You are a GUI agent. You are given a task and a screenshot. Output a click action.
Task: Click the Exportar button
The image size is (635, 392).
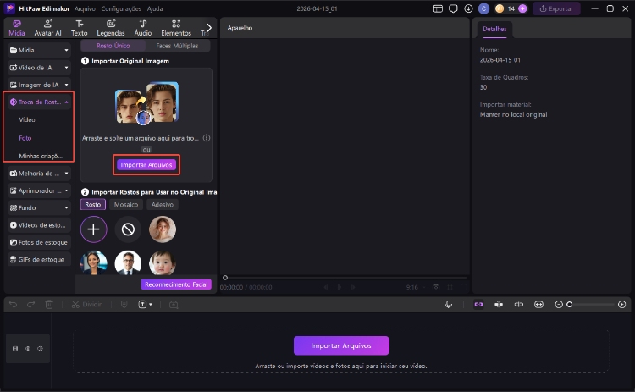pyautogui.click(x=556, y=8)
